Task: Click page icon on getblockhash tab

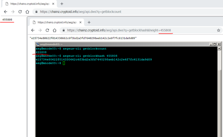Action: click(x=34, y=22)
